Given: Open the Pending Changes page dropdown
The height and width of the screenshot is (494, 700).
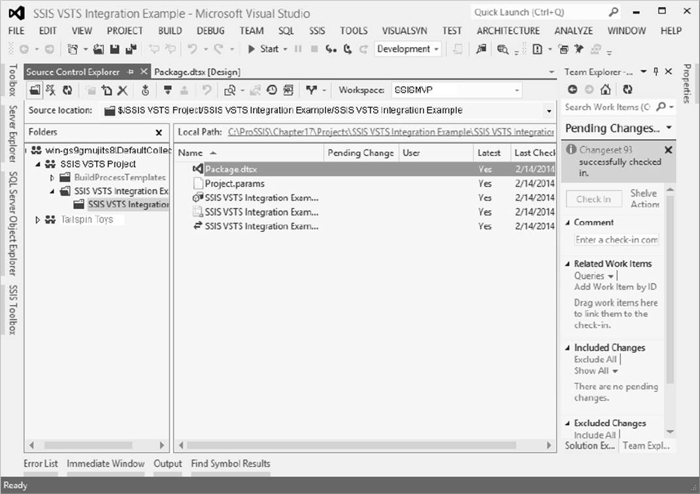Looking at the screenshot, I should 669,127.
